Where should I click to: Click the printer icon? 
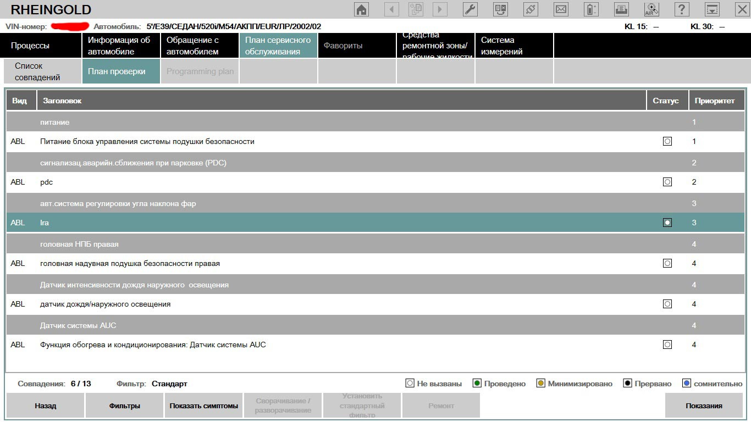coord(621,9)
